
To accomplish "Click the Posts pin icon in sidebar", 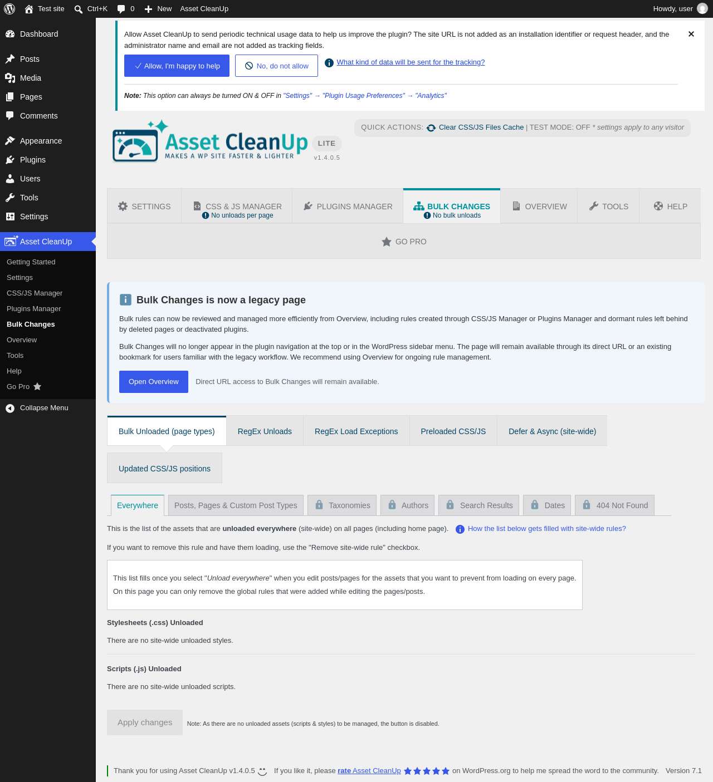I will click(10, 59).
